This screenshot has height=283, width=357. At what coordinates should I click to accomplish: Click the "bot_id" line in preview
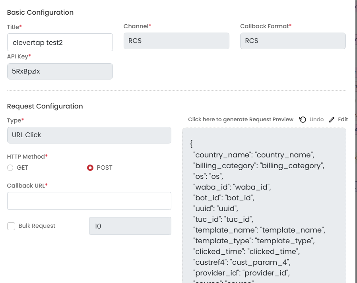224,198
